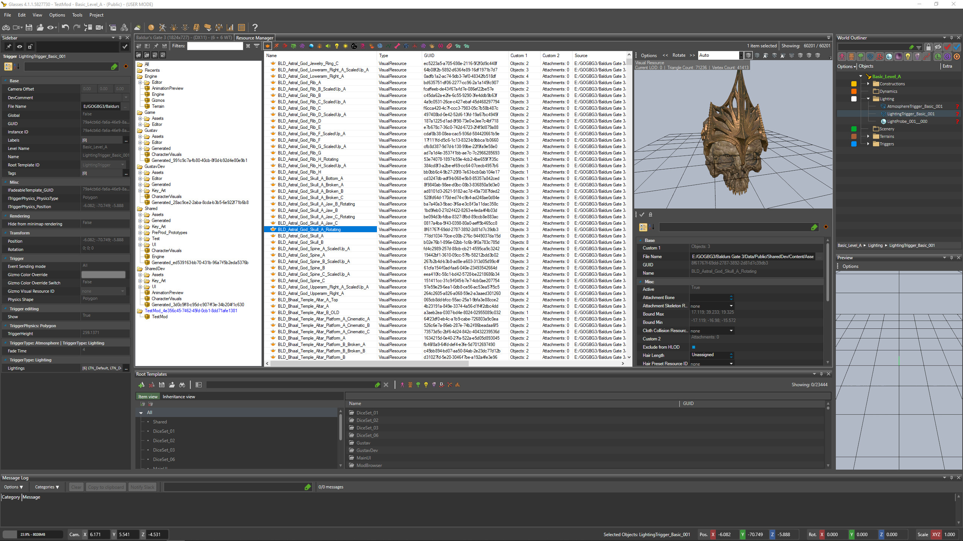This screenshot has width=963, height=541.
Task: Click the Undo icon in the main toolbar
Action: tap(65, 27)
